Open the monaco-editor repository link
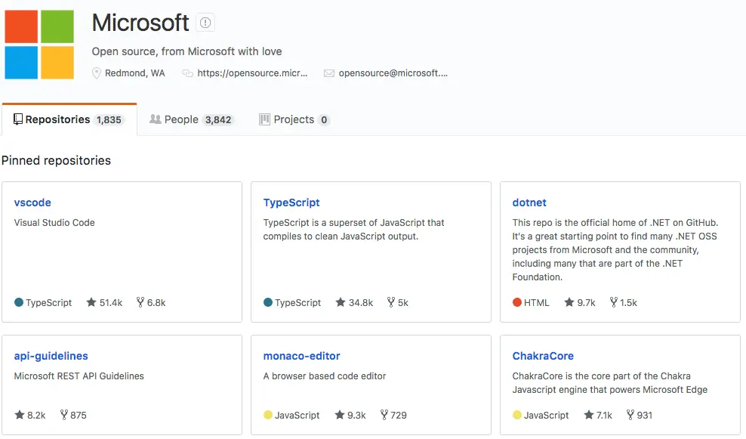 301,356
